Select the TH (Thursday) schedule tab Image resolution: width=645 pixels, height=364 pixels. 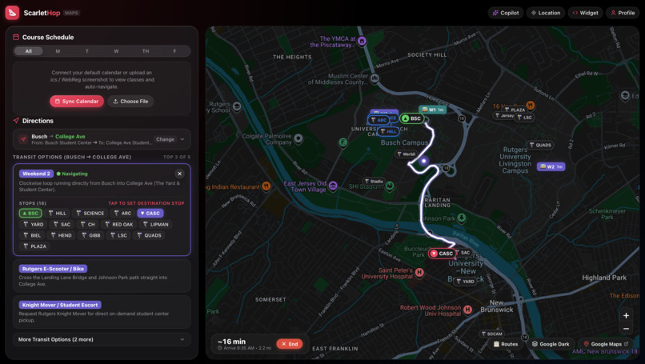[x=146, y=51]
